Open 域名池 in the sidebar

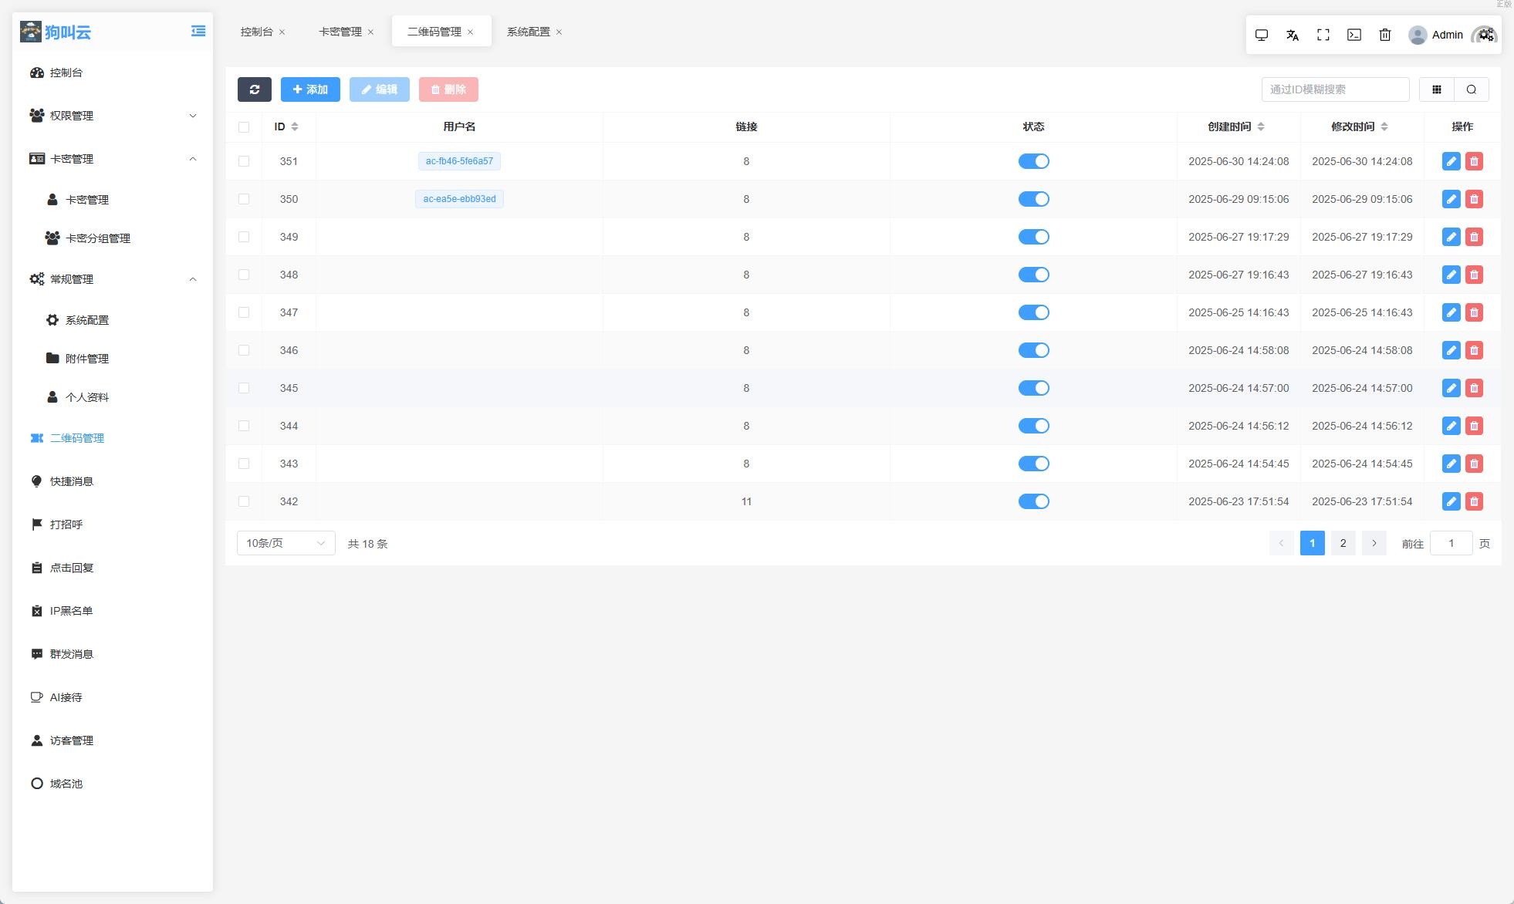tap(66, 784)
